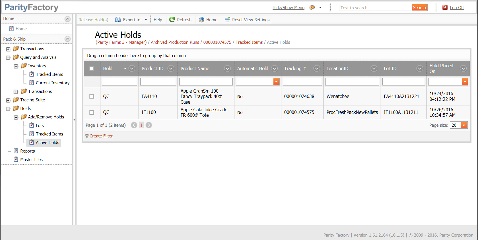Check the row for product IF1100

pyautogui.click(x=92, y=112)
